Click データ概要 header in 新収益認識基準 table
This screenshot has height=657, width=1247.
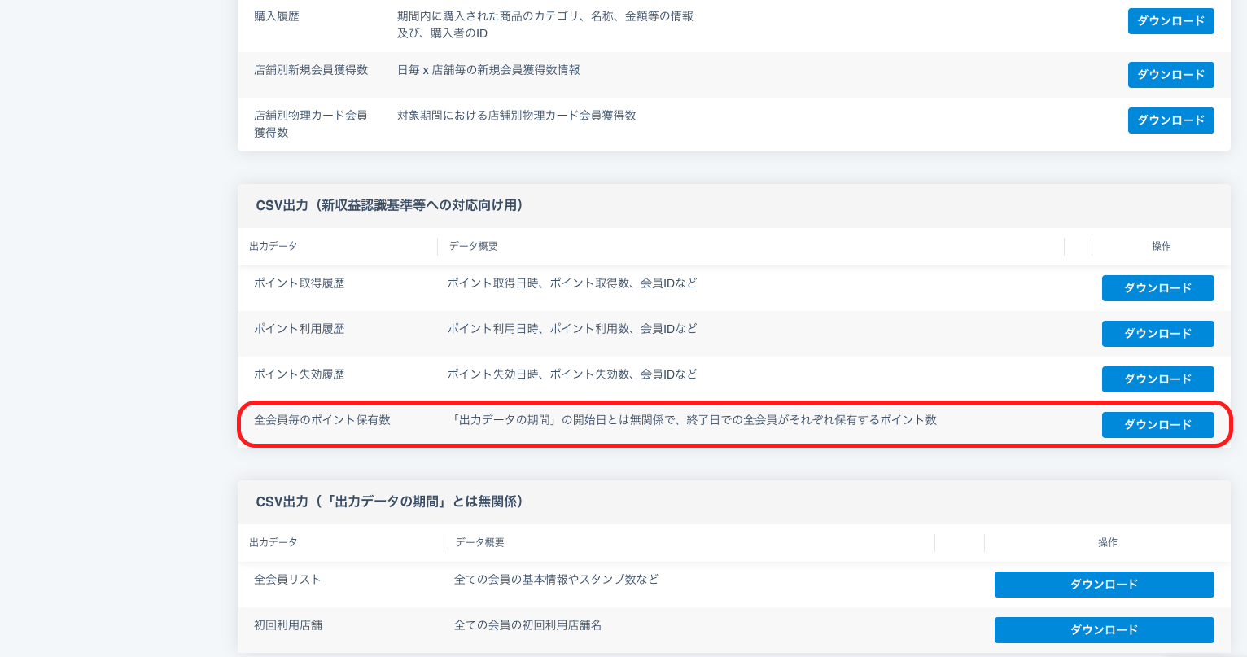coord(474,246)
